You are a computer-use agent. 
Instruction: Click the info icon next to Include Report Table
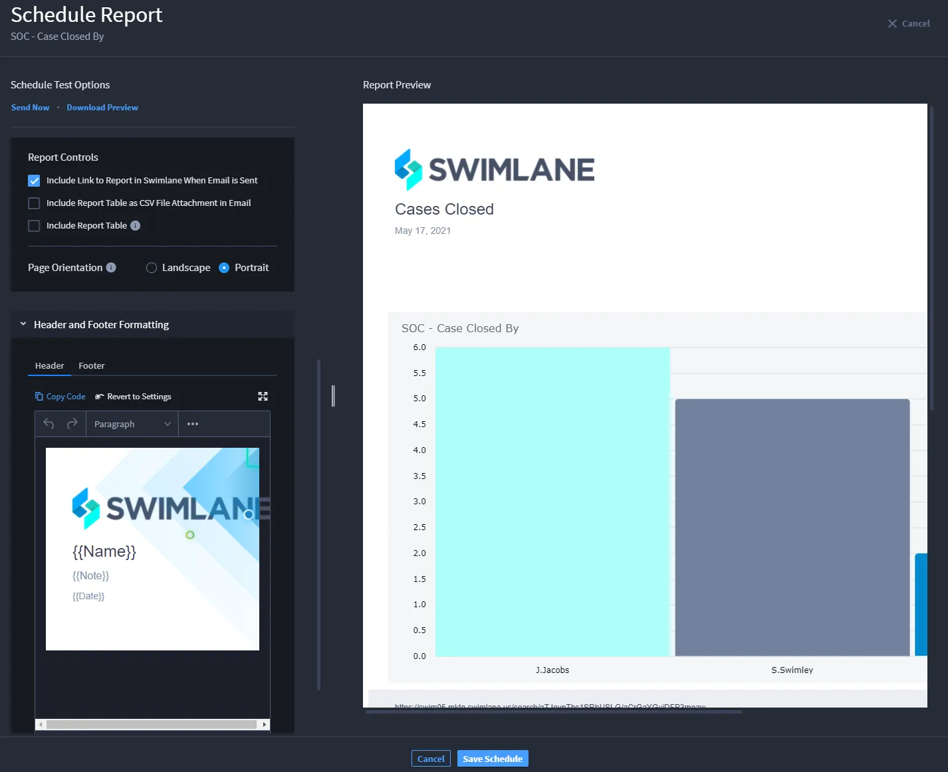[136, 225]
